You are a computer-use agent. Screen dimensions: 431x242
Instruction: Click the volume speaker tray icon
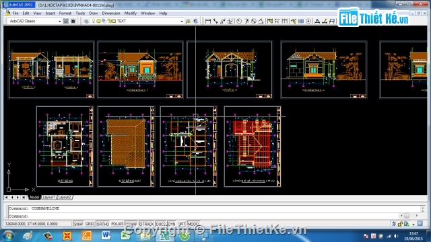396,236
